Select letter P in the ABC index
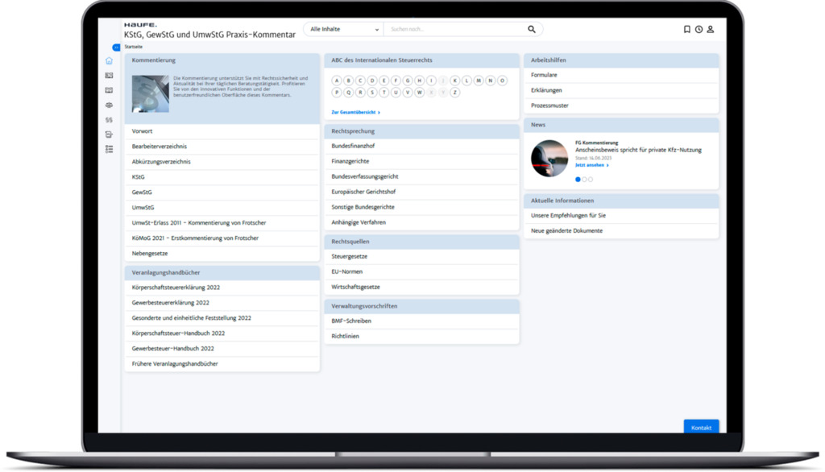Screen dimensions: 825x472 click(x=337, y=93)
